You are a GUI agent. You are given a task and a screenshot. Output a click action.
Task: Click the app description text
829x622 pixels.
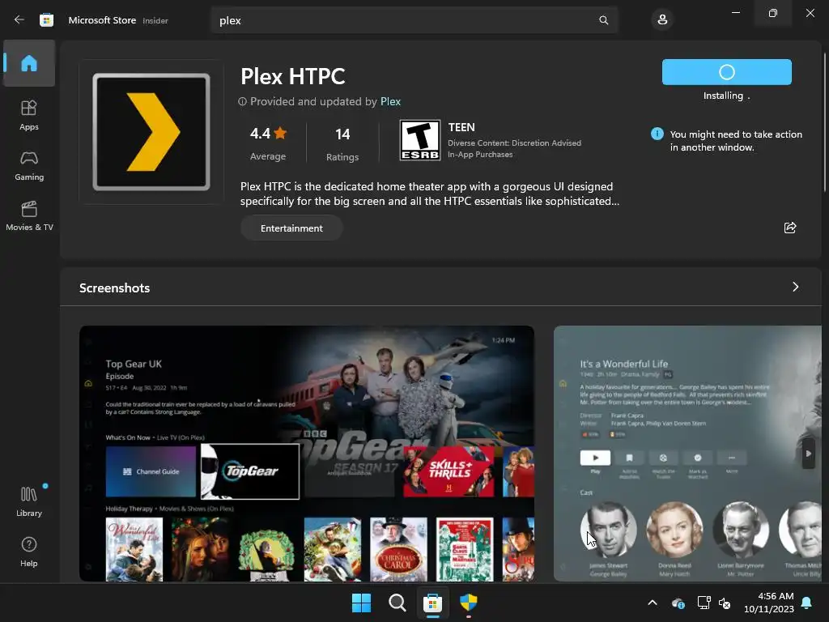pos(429,194)
